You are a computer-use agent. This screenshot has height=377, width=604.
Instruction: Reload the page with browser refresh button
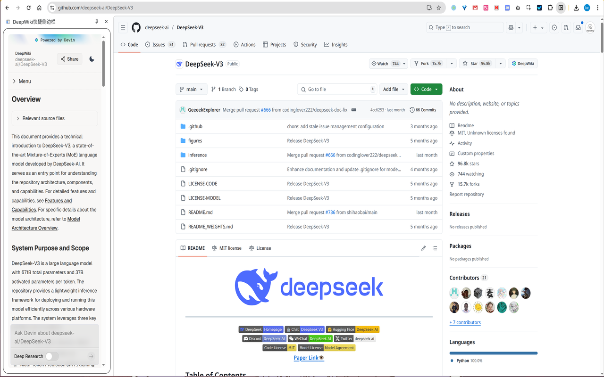click(28, 8)
